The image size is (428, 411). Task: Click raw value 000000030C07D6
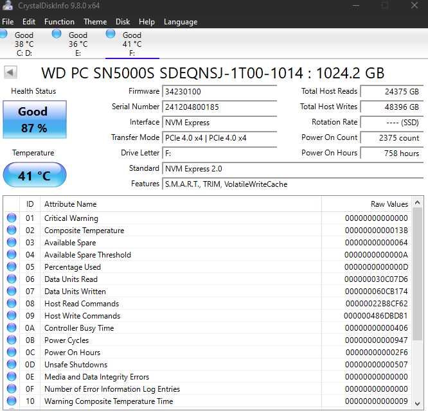376,279
